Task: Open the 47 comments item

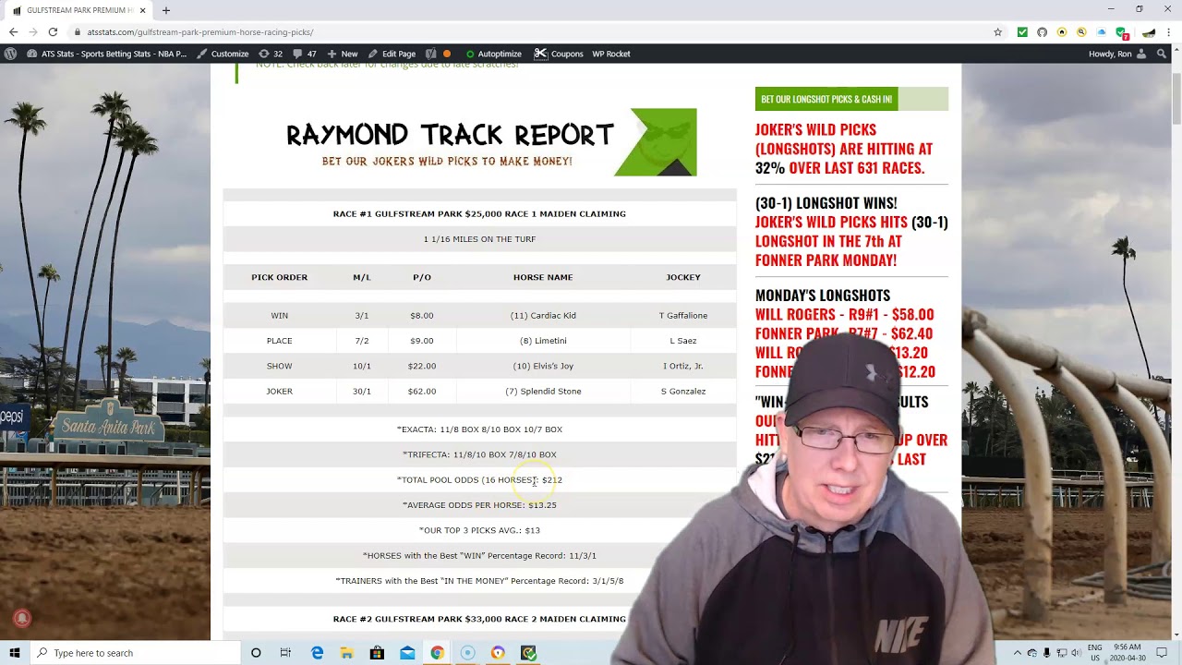Action: (305, 54)
